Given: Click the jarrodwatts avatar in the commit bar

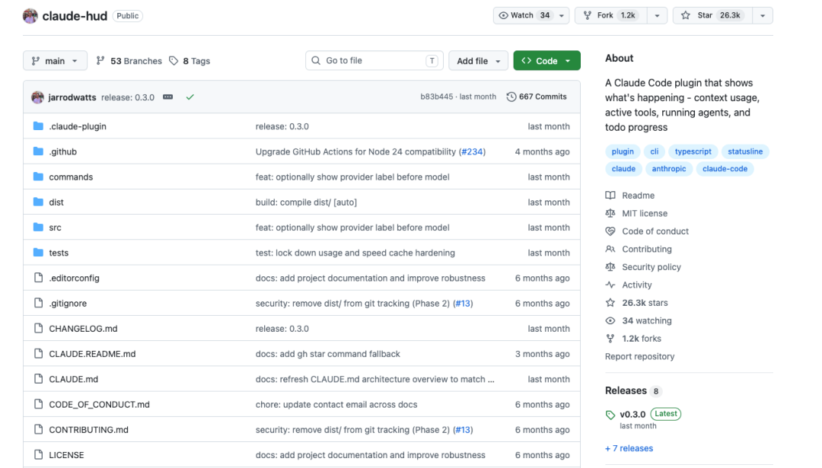Looking at the screenshot, I should [x=37, y=97].
